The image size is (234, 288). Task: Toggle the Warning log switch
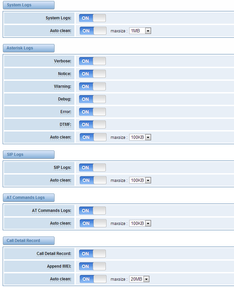(92, 86)
